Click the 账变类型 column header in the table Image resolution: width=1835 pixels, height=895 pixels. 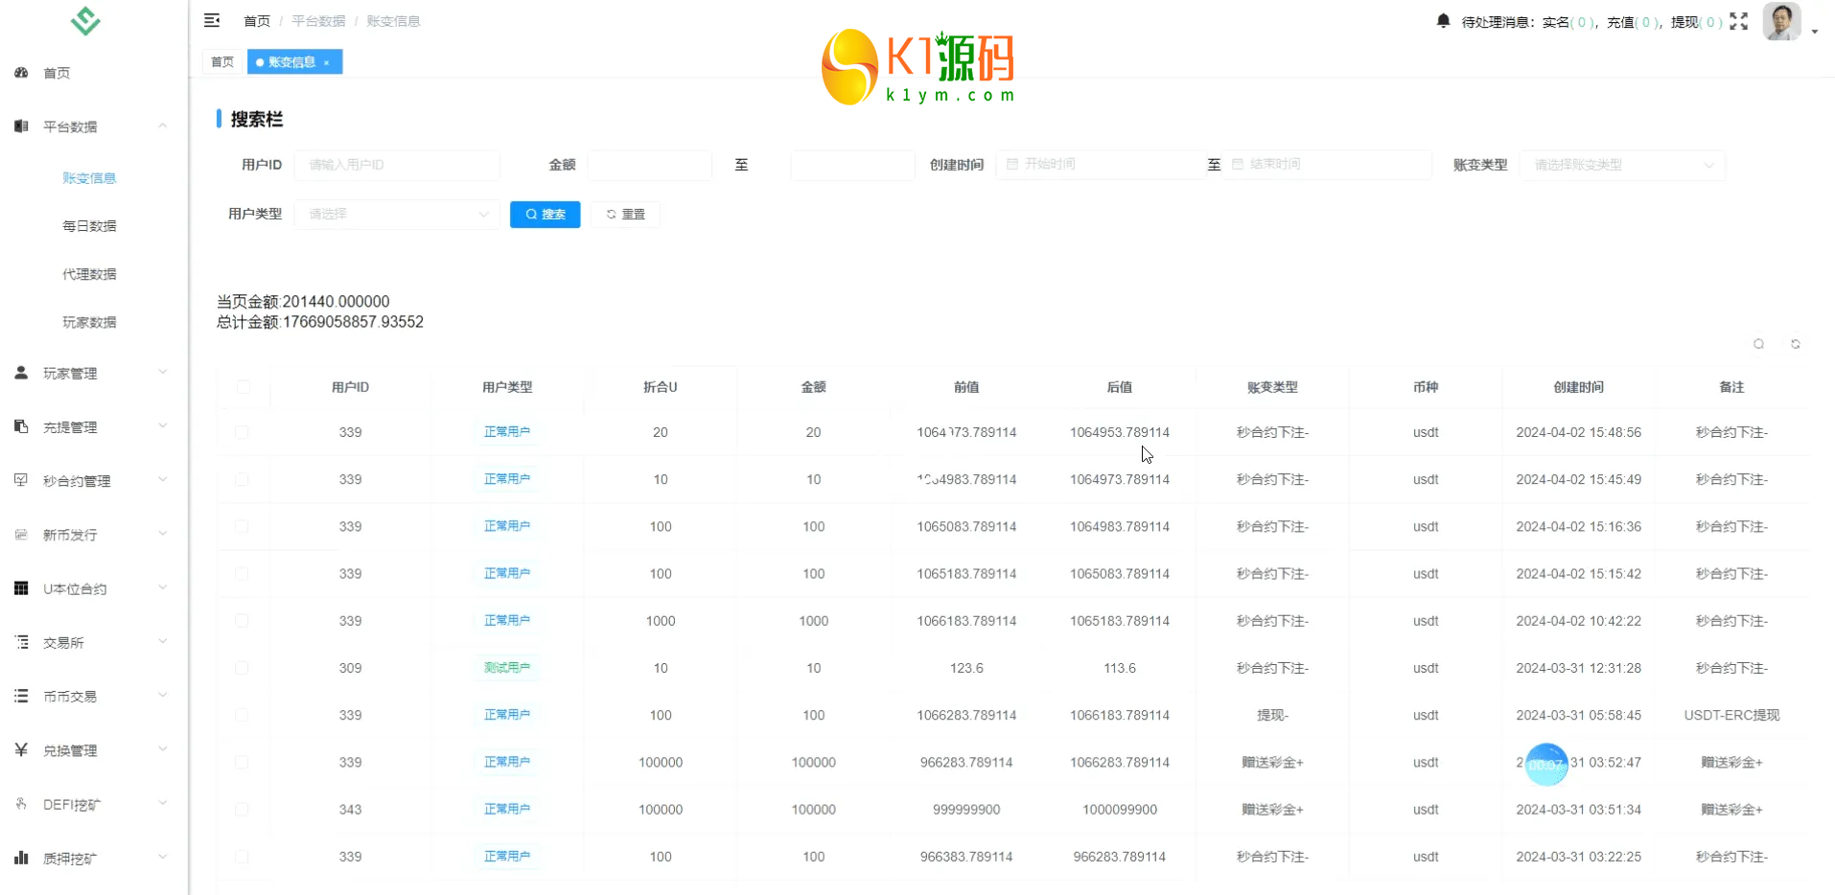[1272, 387]
